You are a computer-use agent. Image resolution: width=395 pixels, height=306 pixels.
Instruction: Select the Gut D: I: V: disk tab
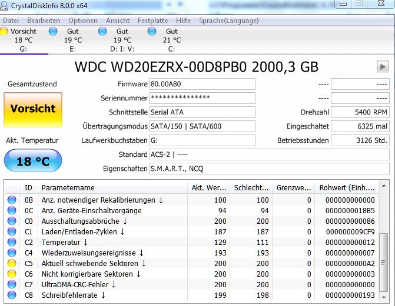coord(122,40)
